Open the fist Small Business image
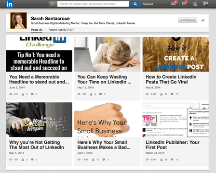The width and height of the screenshot is (216, 173). (107, 120)
